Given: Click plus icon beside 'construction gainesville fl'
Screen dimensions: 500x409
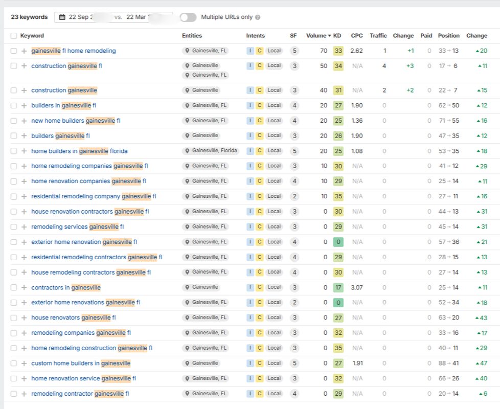Looking at the screenshot, I should coord(24,66).
